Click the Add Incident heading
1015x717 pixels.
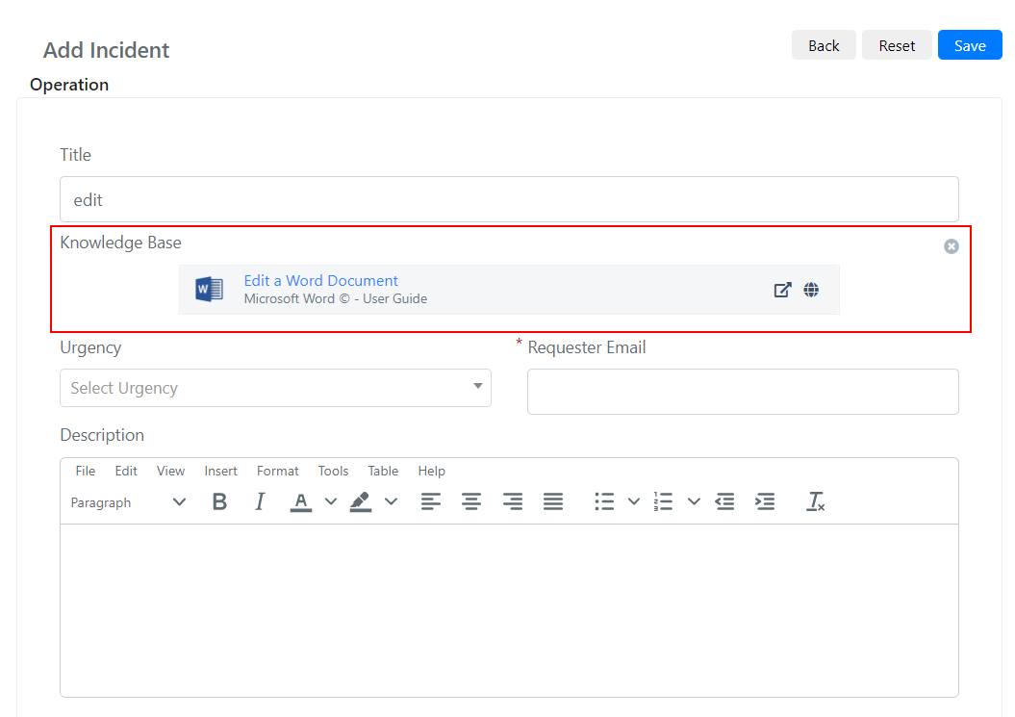tap(106, 50)
